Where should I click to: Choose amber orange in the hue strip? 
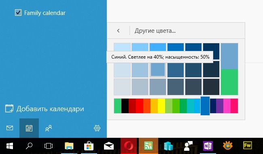pos(154,106)
